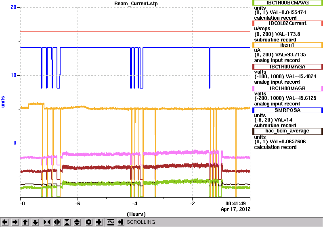
Task: Click the VAL=93.7135 readout
Action: tap(288, 55)
